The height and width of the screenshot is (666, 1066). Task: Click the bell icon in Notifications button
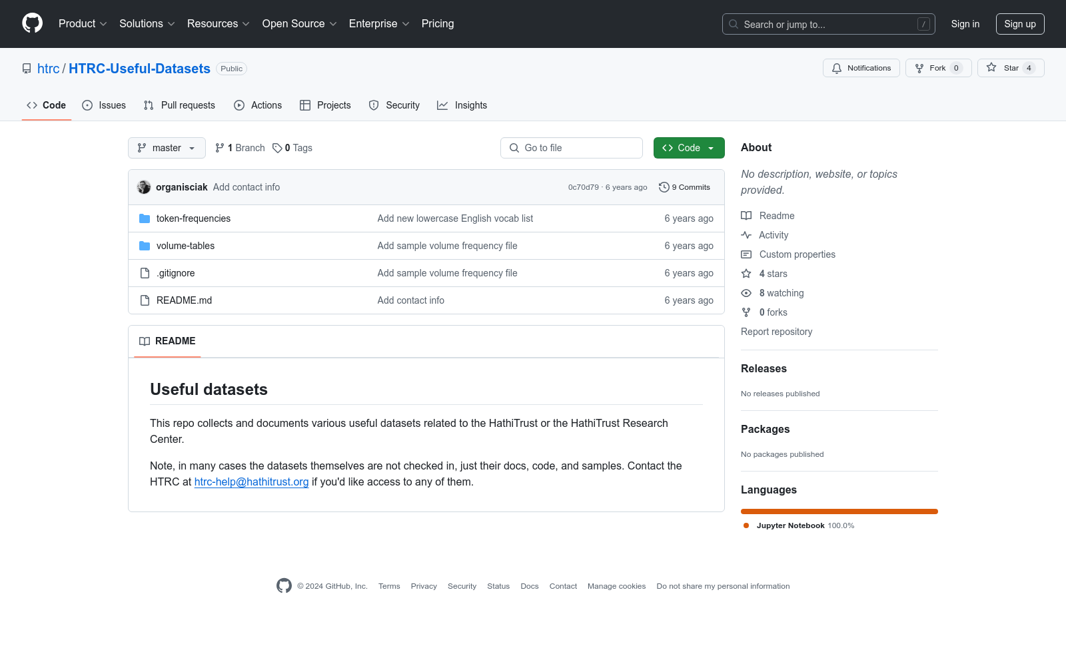(x=837, y=68)
